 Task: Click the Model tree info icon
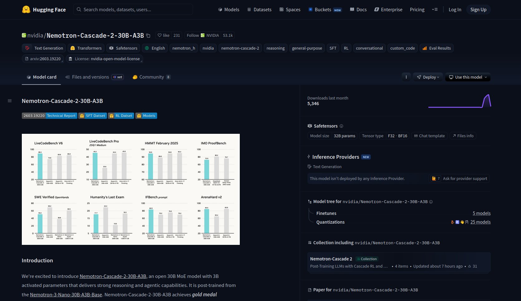(431, 202)
